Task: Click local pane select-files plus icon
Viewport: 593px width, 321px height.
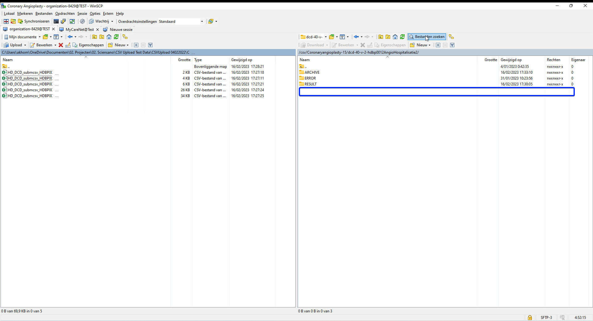Action: (x=136, y=45)
